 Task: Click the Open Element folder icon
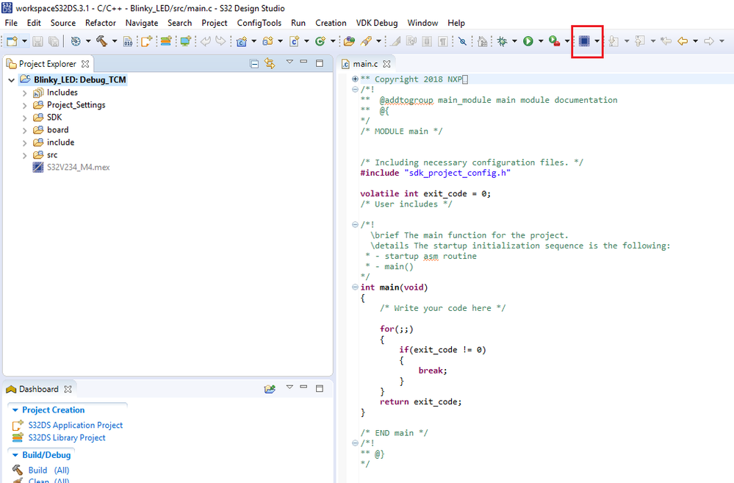[349, 41]
